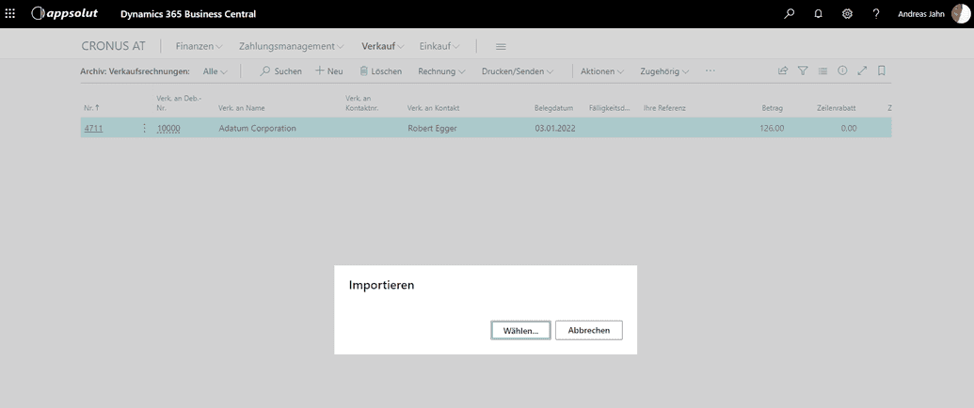Open the Alle view filter dropdown

click(x=215, y=71)
